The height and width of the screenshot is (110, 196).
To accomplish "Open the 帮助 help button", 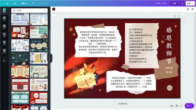I will (189, 106).
